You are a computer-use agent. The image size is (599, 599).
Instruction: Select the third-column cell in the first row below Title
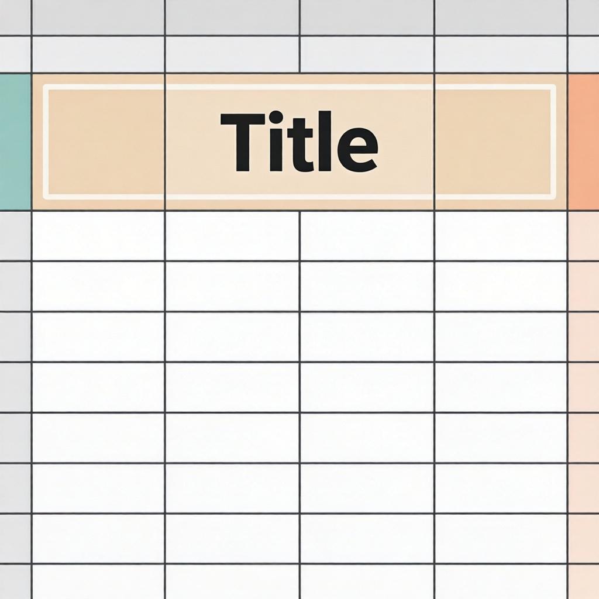click(x=367, y=236)
